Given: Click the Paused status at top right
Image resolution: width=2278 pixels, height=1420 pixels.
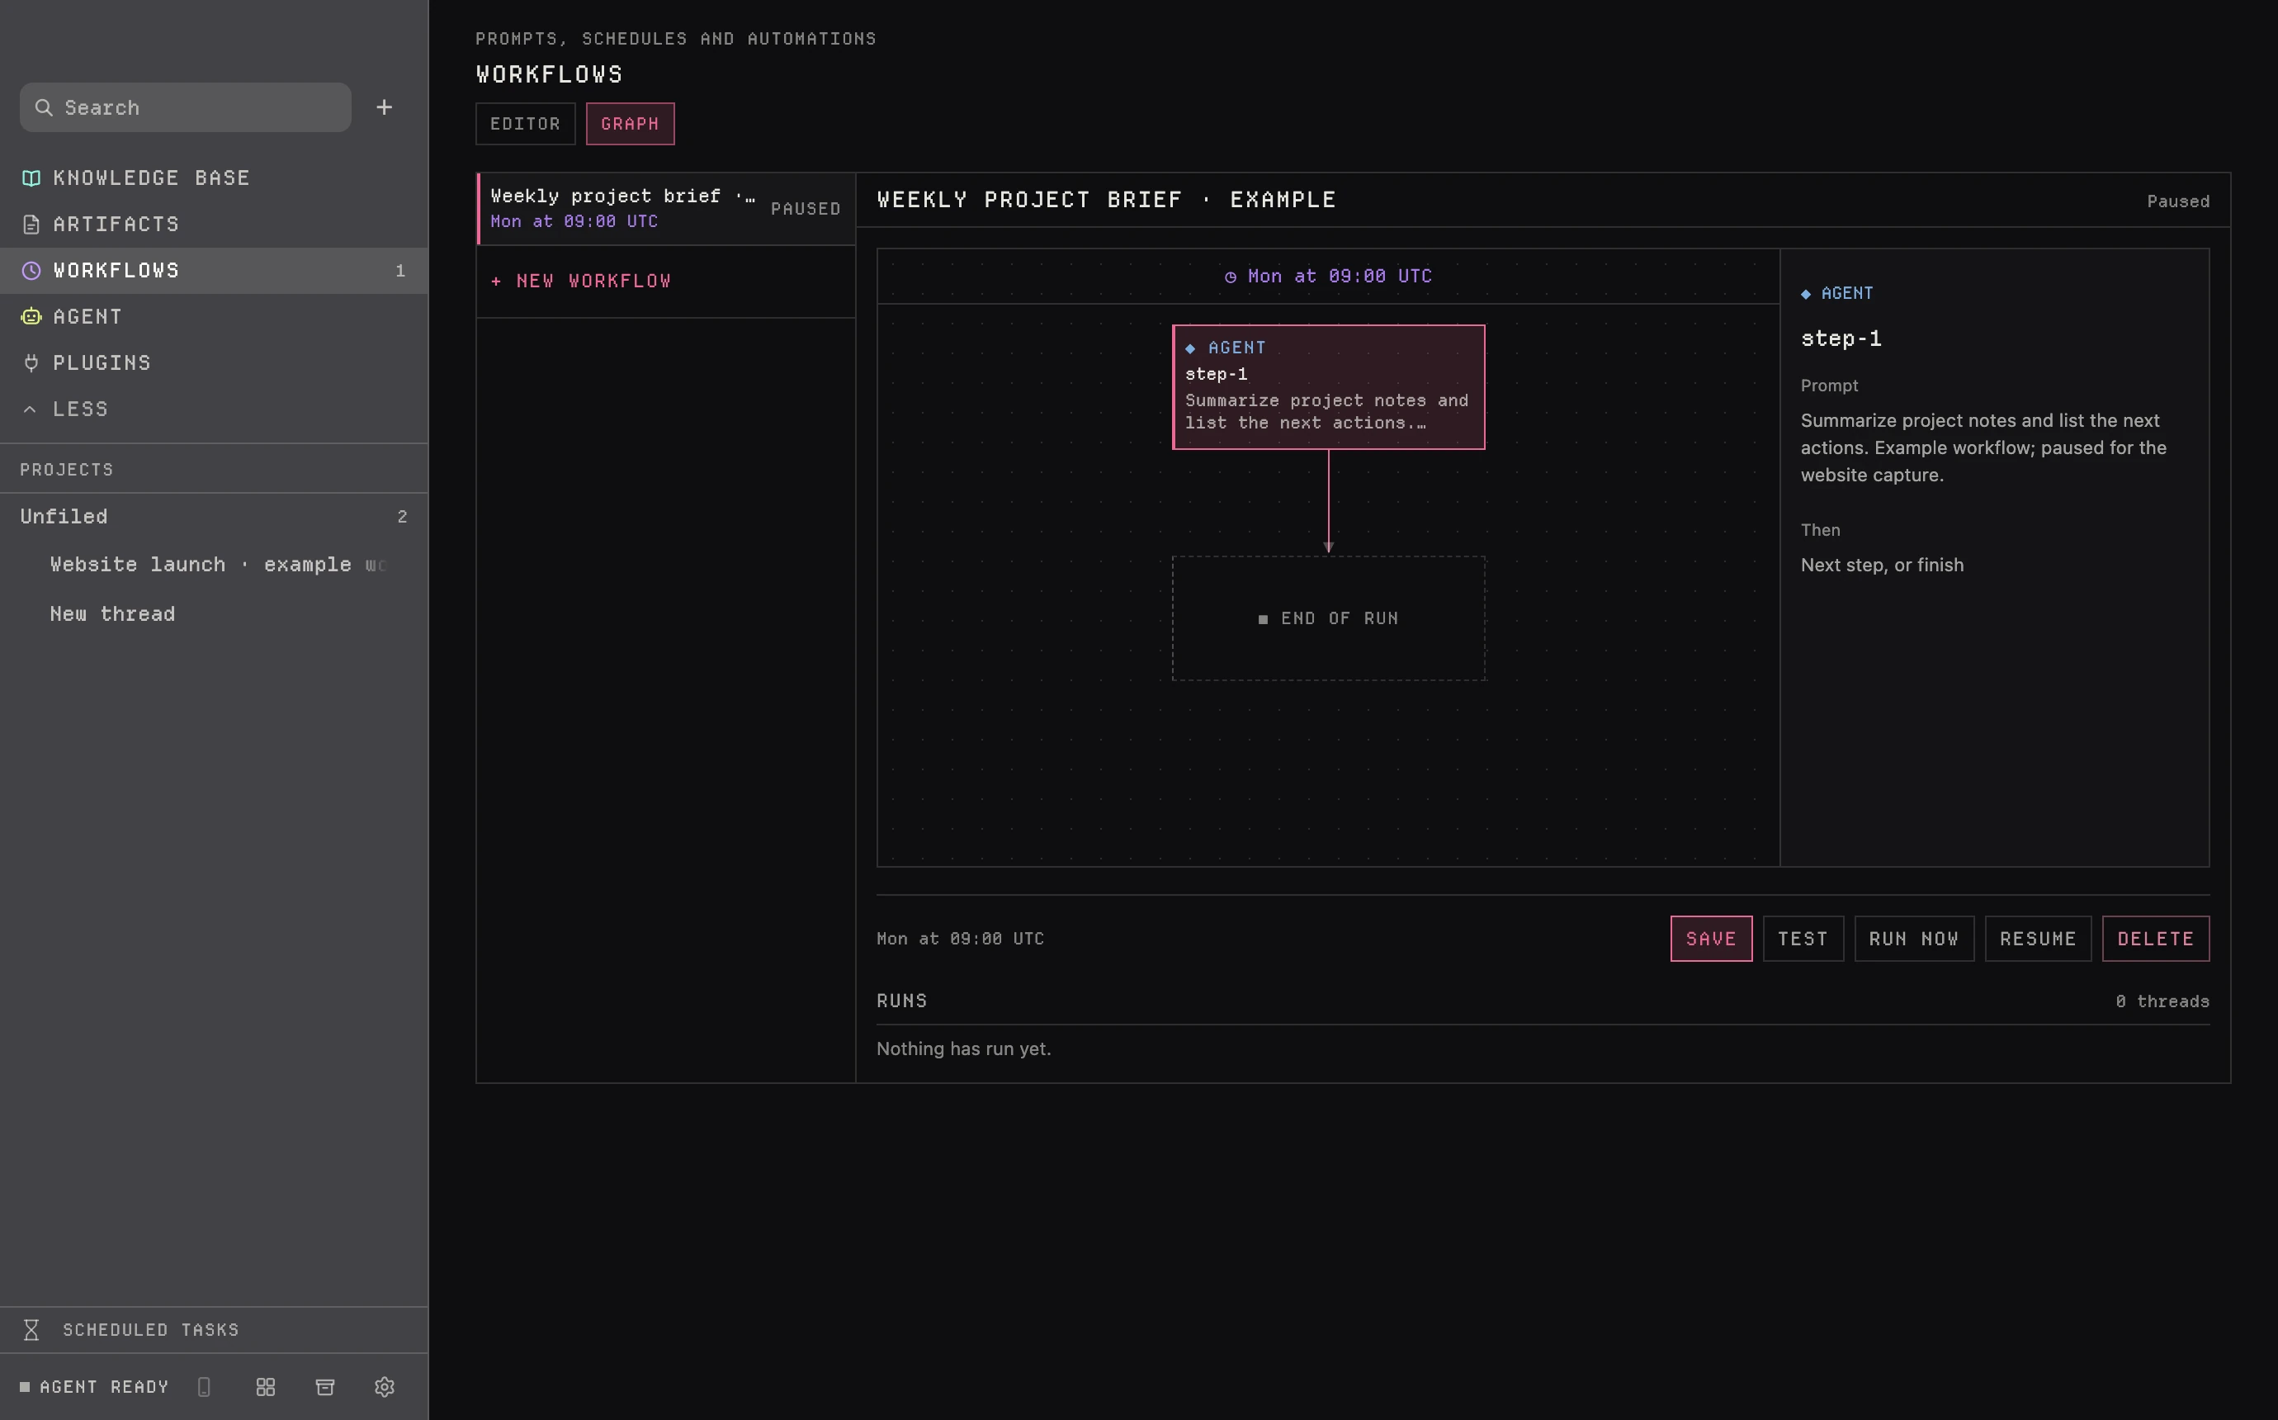Looking at the screenshot, I should 2177,201.
